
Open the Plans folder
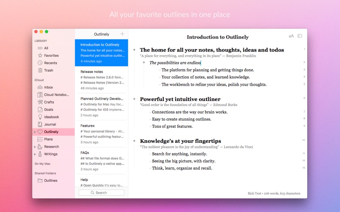54,139
